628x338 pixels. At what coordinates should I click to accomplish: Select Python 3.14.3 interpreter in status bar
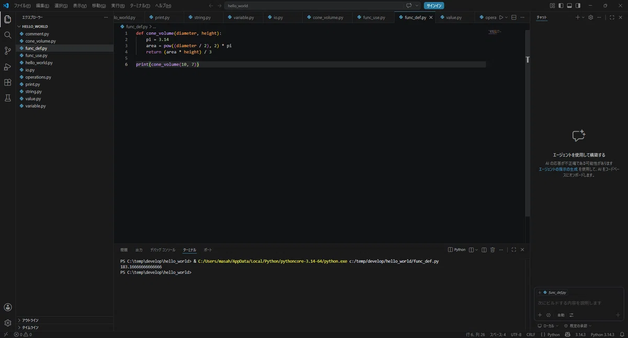pyautogui.click(x=602, y=334)
